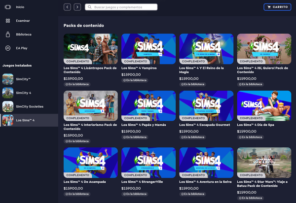Click Los Sims 4 Licántropos title link
296x203 pixels.
tap(90, 70)
